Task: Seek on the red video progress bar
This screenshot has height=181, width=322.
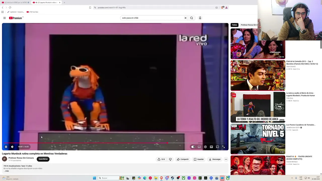Action: pos(115,143)
